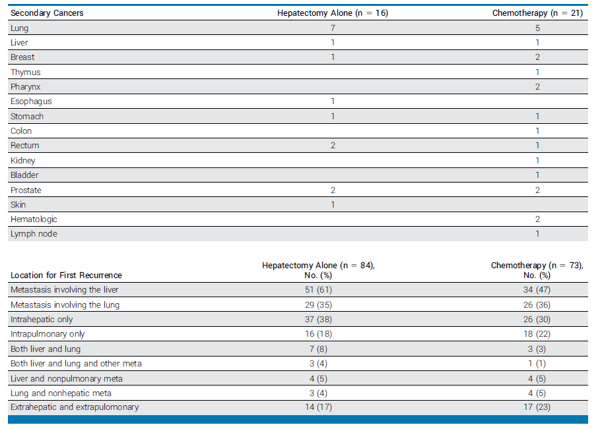Select the Lymph node row label
The image size is (600, 429).
(33, 234)
